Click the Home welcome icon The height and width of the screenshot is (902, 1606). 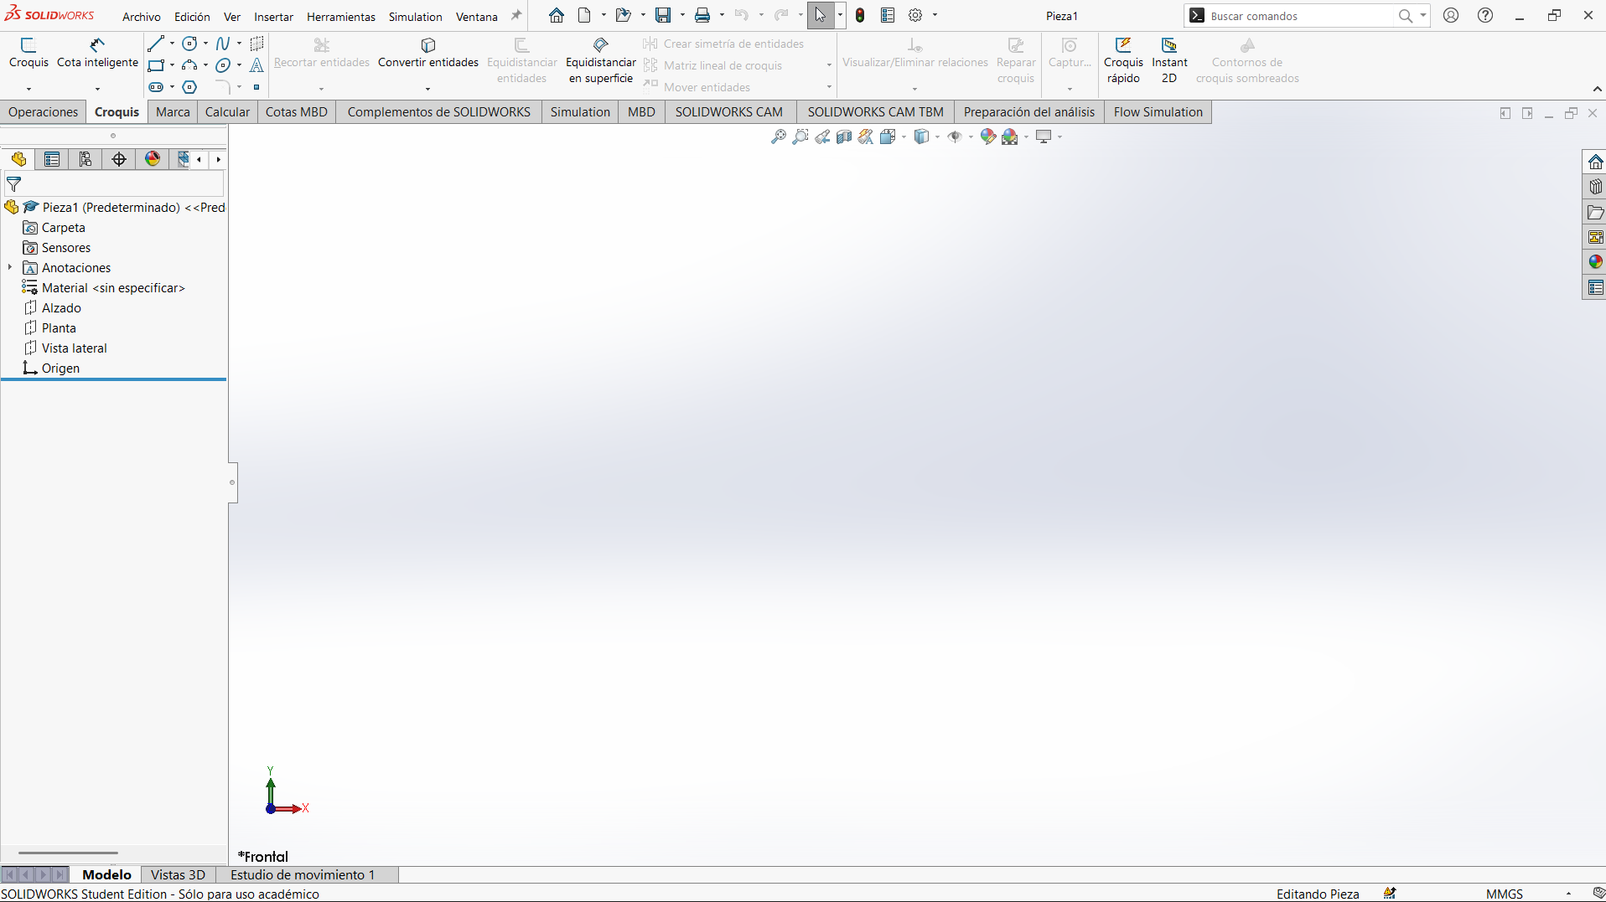point(557,15)
